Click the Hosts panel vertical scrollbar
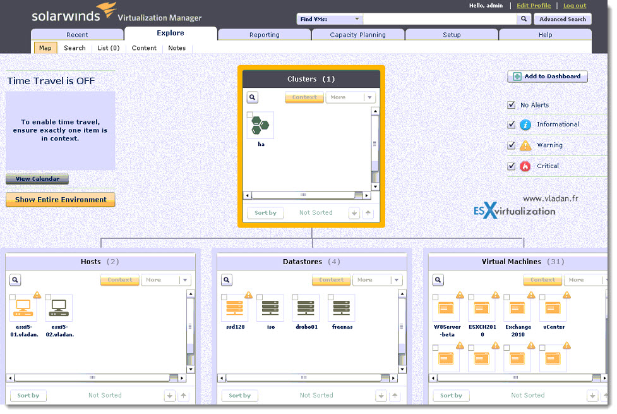The width and height of the screenshot is (617, 414). click(x=191, y=332)
